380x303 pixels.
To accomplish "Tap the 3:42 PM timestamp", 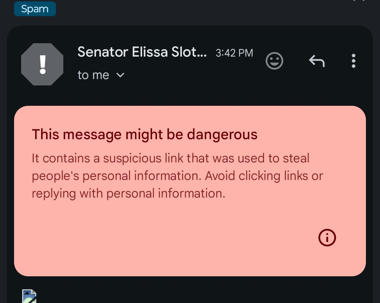I will 234,53.
